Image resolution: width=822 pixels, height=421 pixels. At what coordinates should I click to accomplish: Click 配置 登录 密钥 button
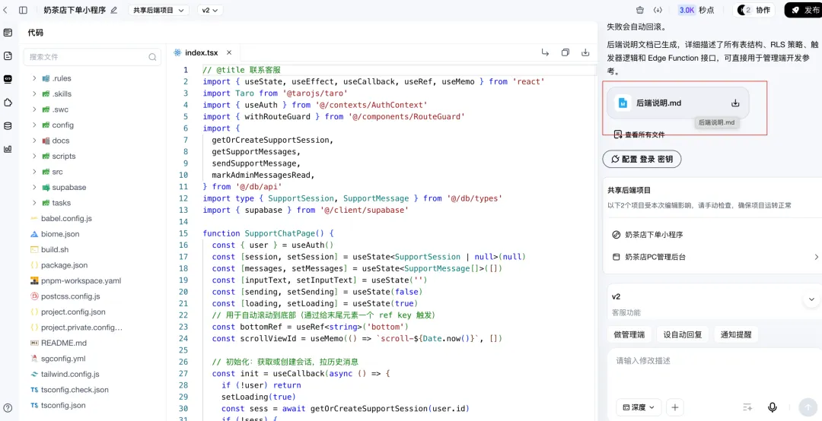[x=642, y=159]
